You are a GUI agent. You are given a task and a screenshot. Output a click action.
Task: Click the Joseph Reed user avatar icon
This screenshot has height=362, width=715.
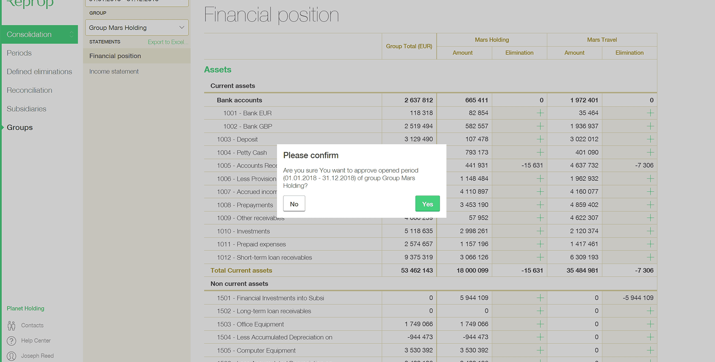[11, 356]
